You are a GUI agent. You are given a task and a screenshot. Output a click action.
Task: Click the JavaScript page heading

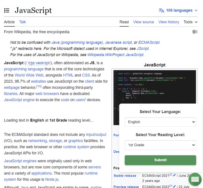click(33, 10)
